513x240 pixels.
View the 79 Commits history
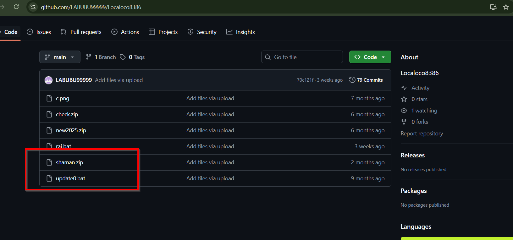pos(366,80)
